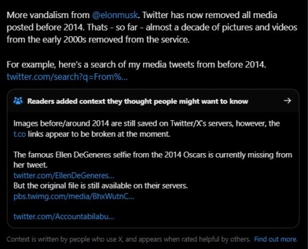Click the "More vandalism from" tweet paragraph
This screenshot has width=308, height=249.
tap(152, 27)
